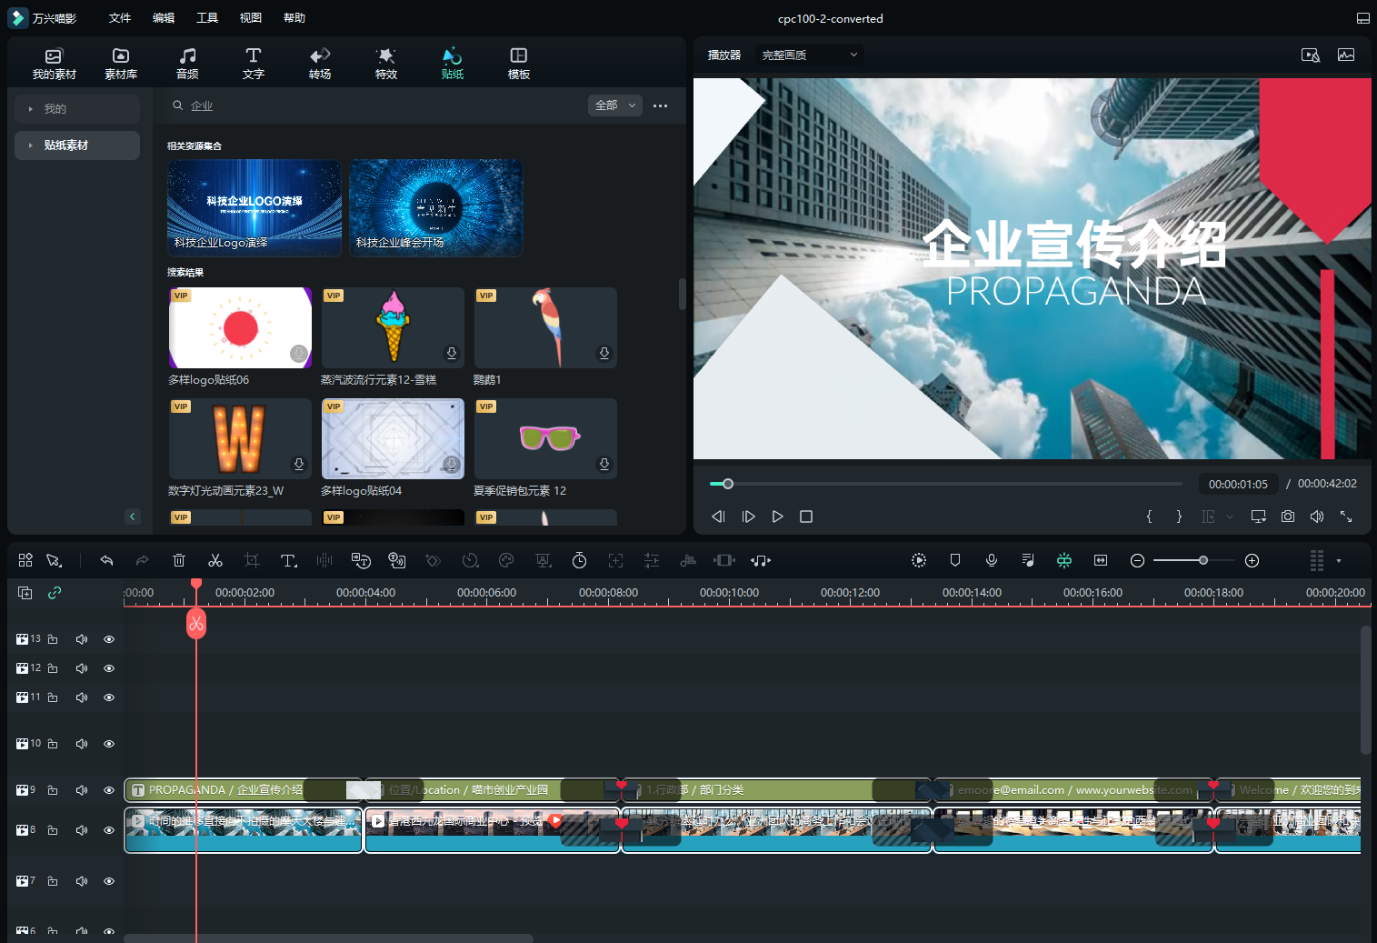Open the 全部 filter dropdown
1377x943 pixels.
pyautogui.click(x=615, y=105)
